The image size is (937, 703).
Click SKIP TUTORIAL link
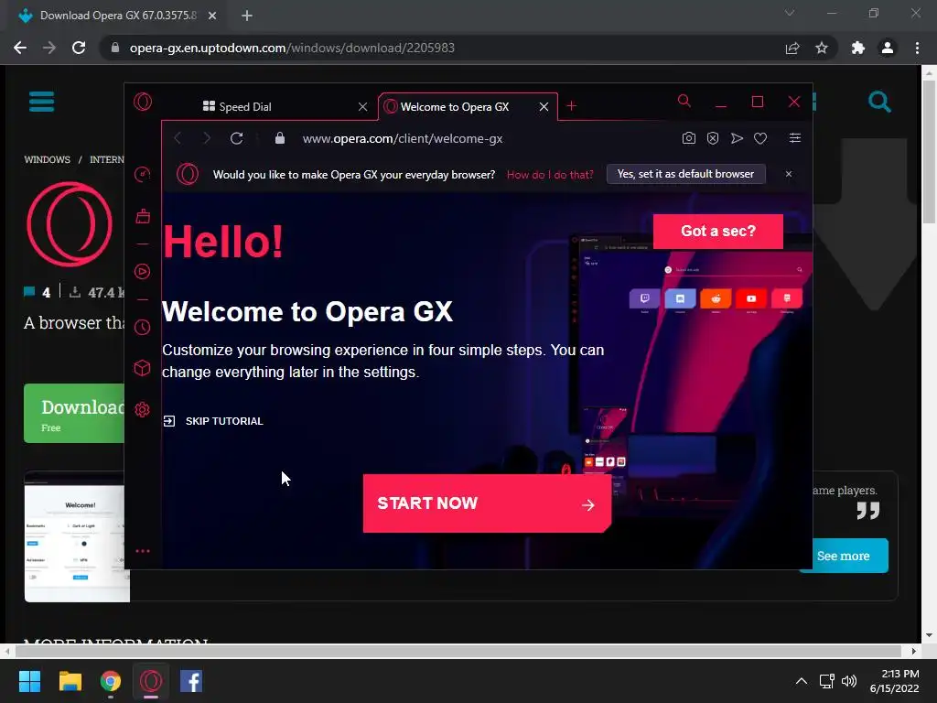click(213, 421)
